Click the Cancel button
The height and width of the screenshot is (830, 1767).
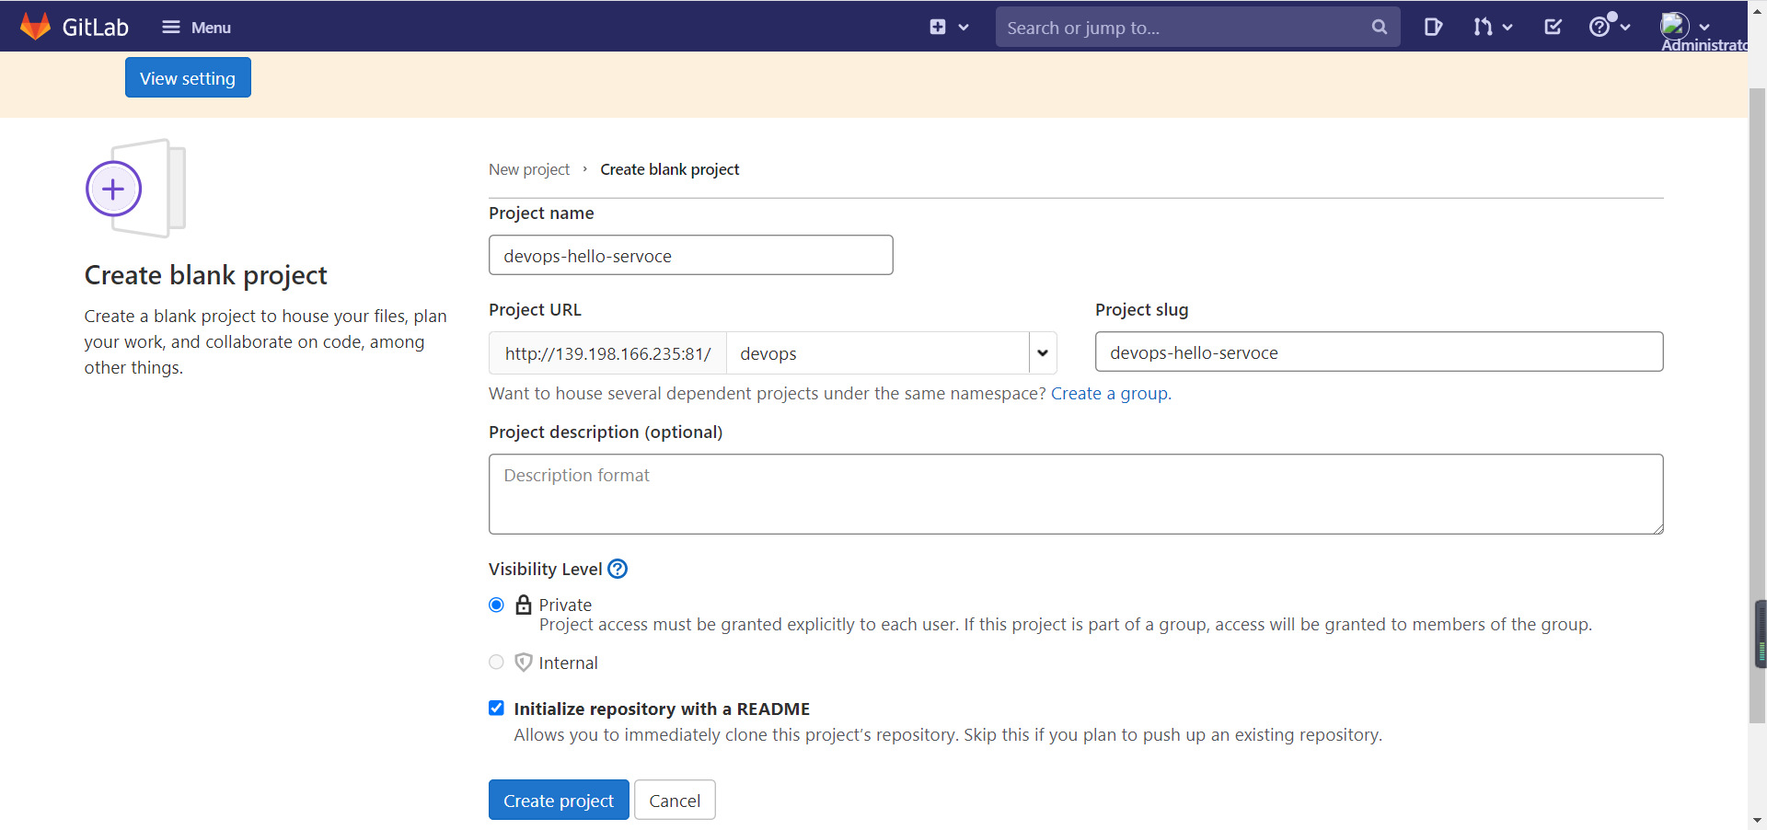[x=675, y=800]
